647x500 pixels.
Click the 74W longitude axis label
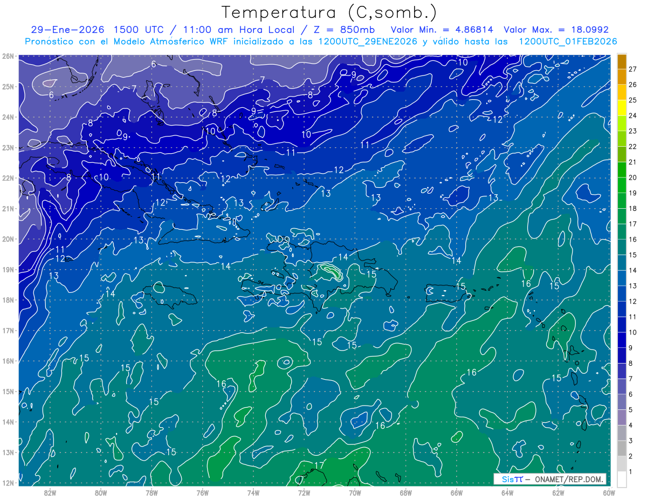253,493
